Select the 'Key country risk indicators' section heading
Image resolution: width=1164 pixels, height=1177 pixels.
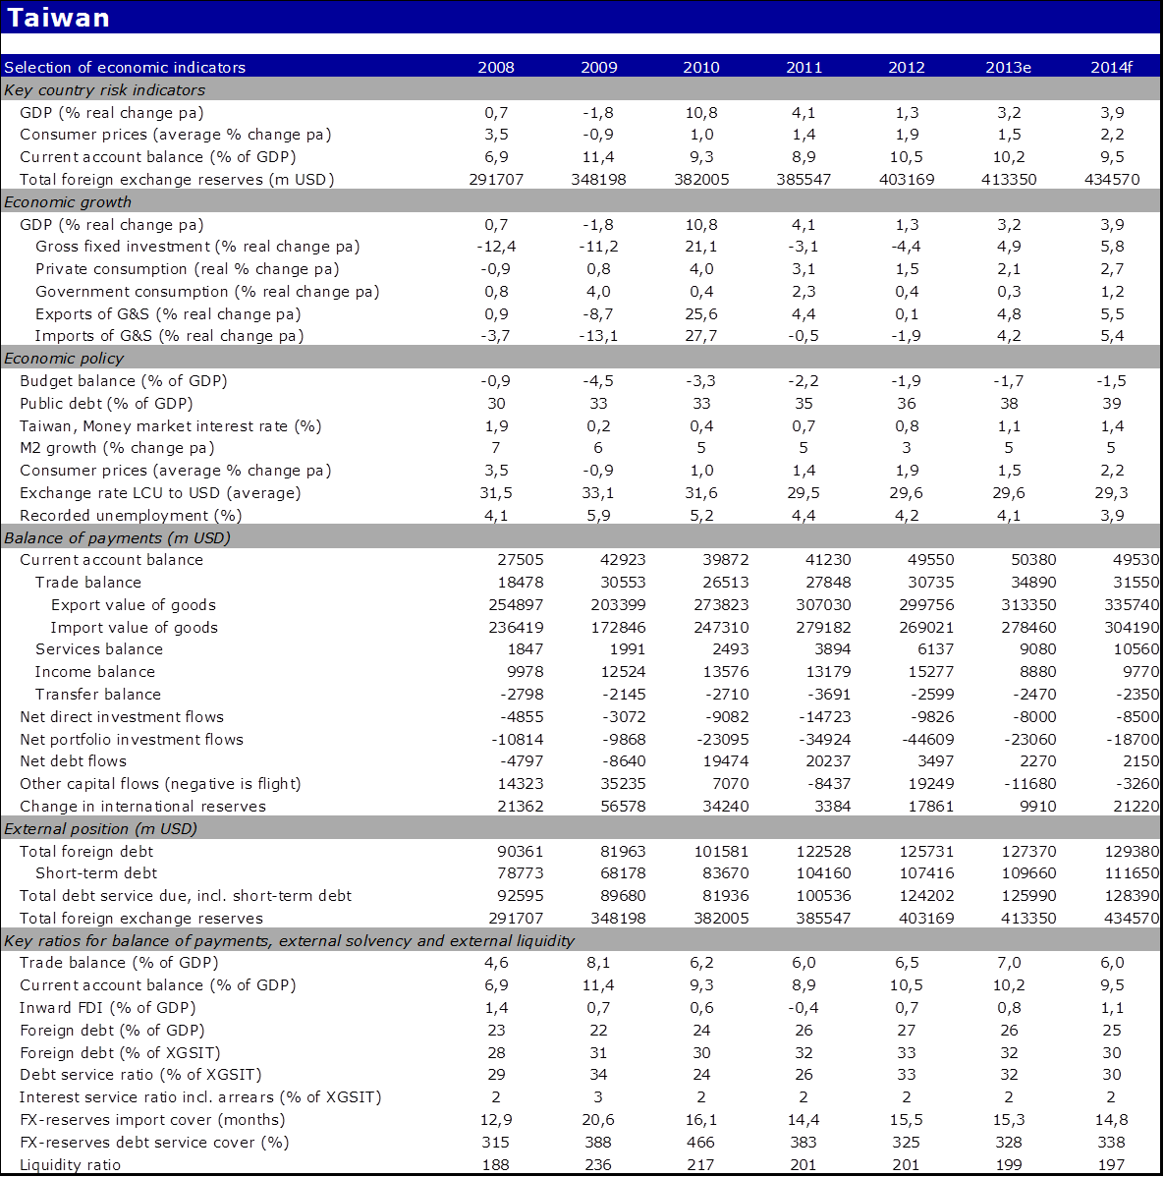pyautogui.click(x=104, y=90)
